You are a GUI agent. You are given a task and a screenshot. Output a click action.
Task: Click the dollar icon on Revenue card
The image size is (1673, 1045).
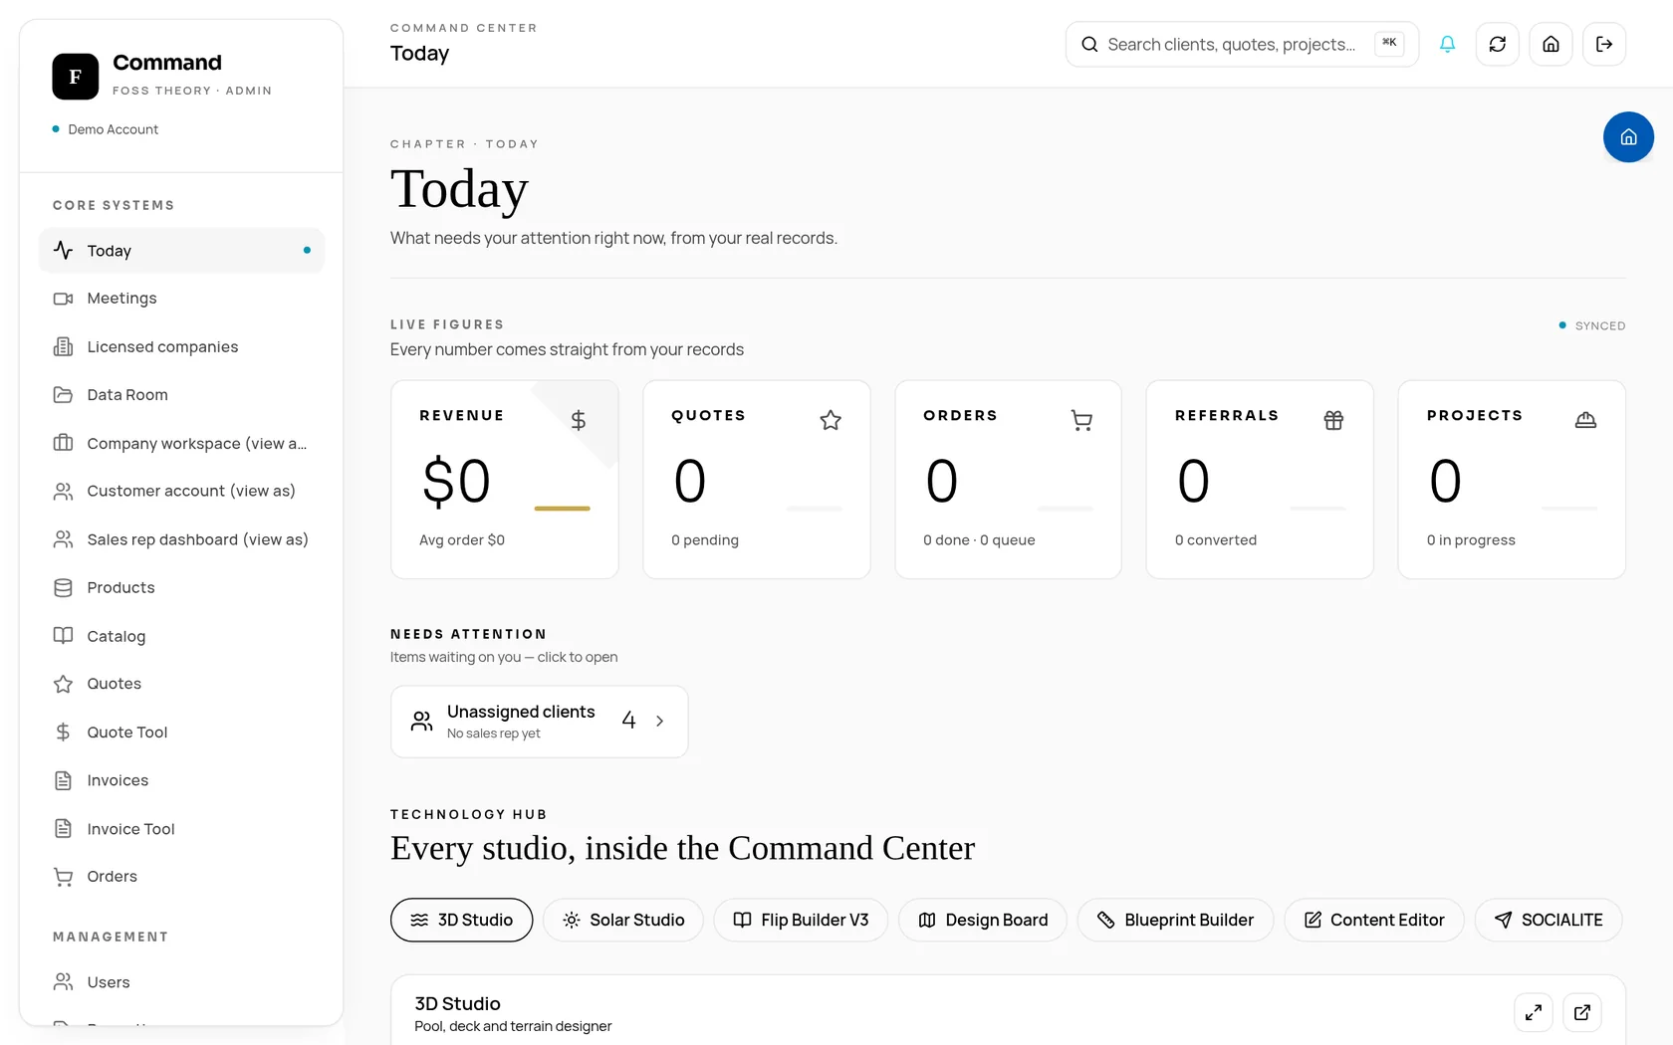coord(578,420)
